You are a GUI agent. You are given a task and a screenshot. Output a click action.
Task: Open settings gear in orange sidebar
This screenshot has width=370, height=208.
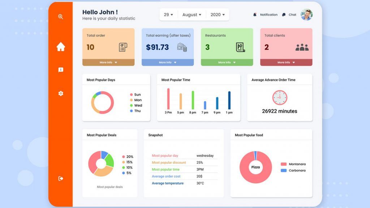pos(61,93)
